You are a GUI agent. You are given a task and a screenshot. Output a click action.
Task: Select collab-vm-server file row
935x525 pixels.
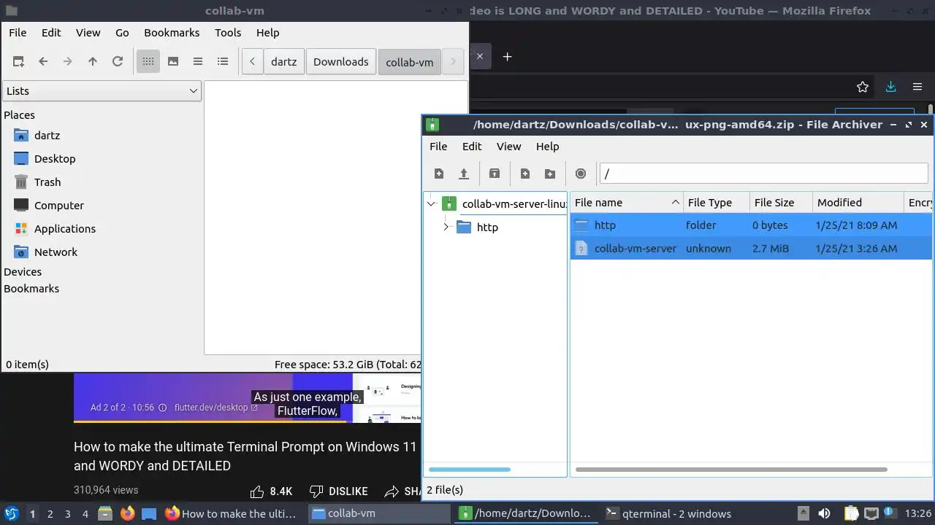point(752,249)
